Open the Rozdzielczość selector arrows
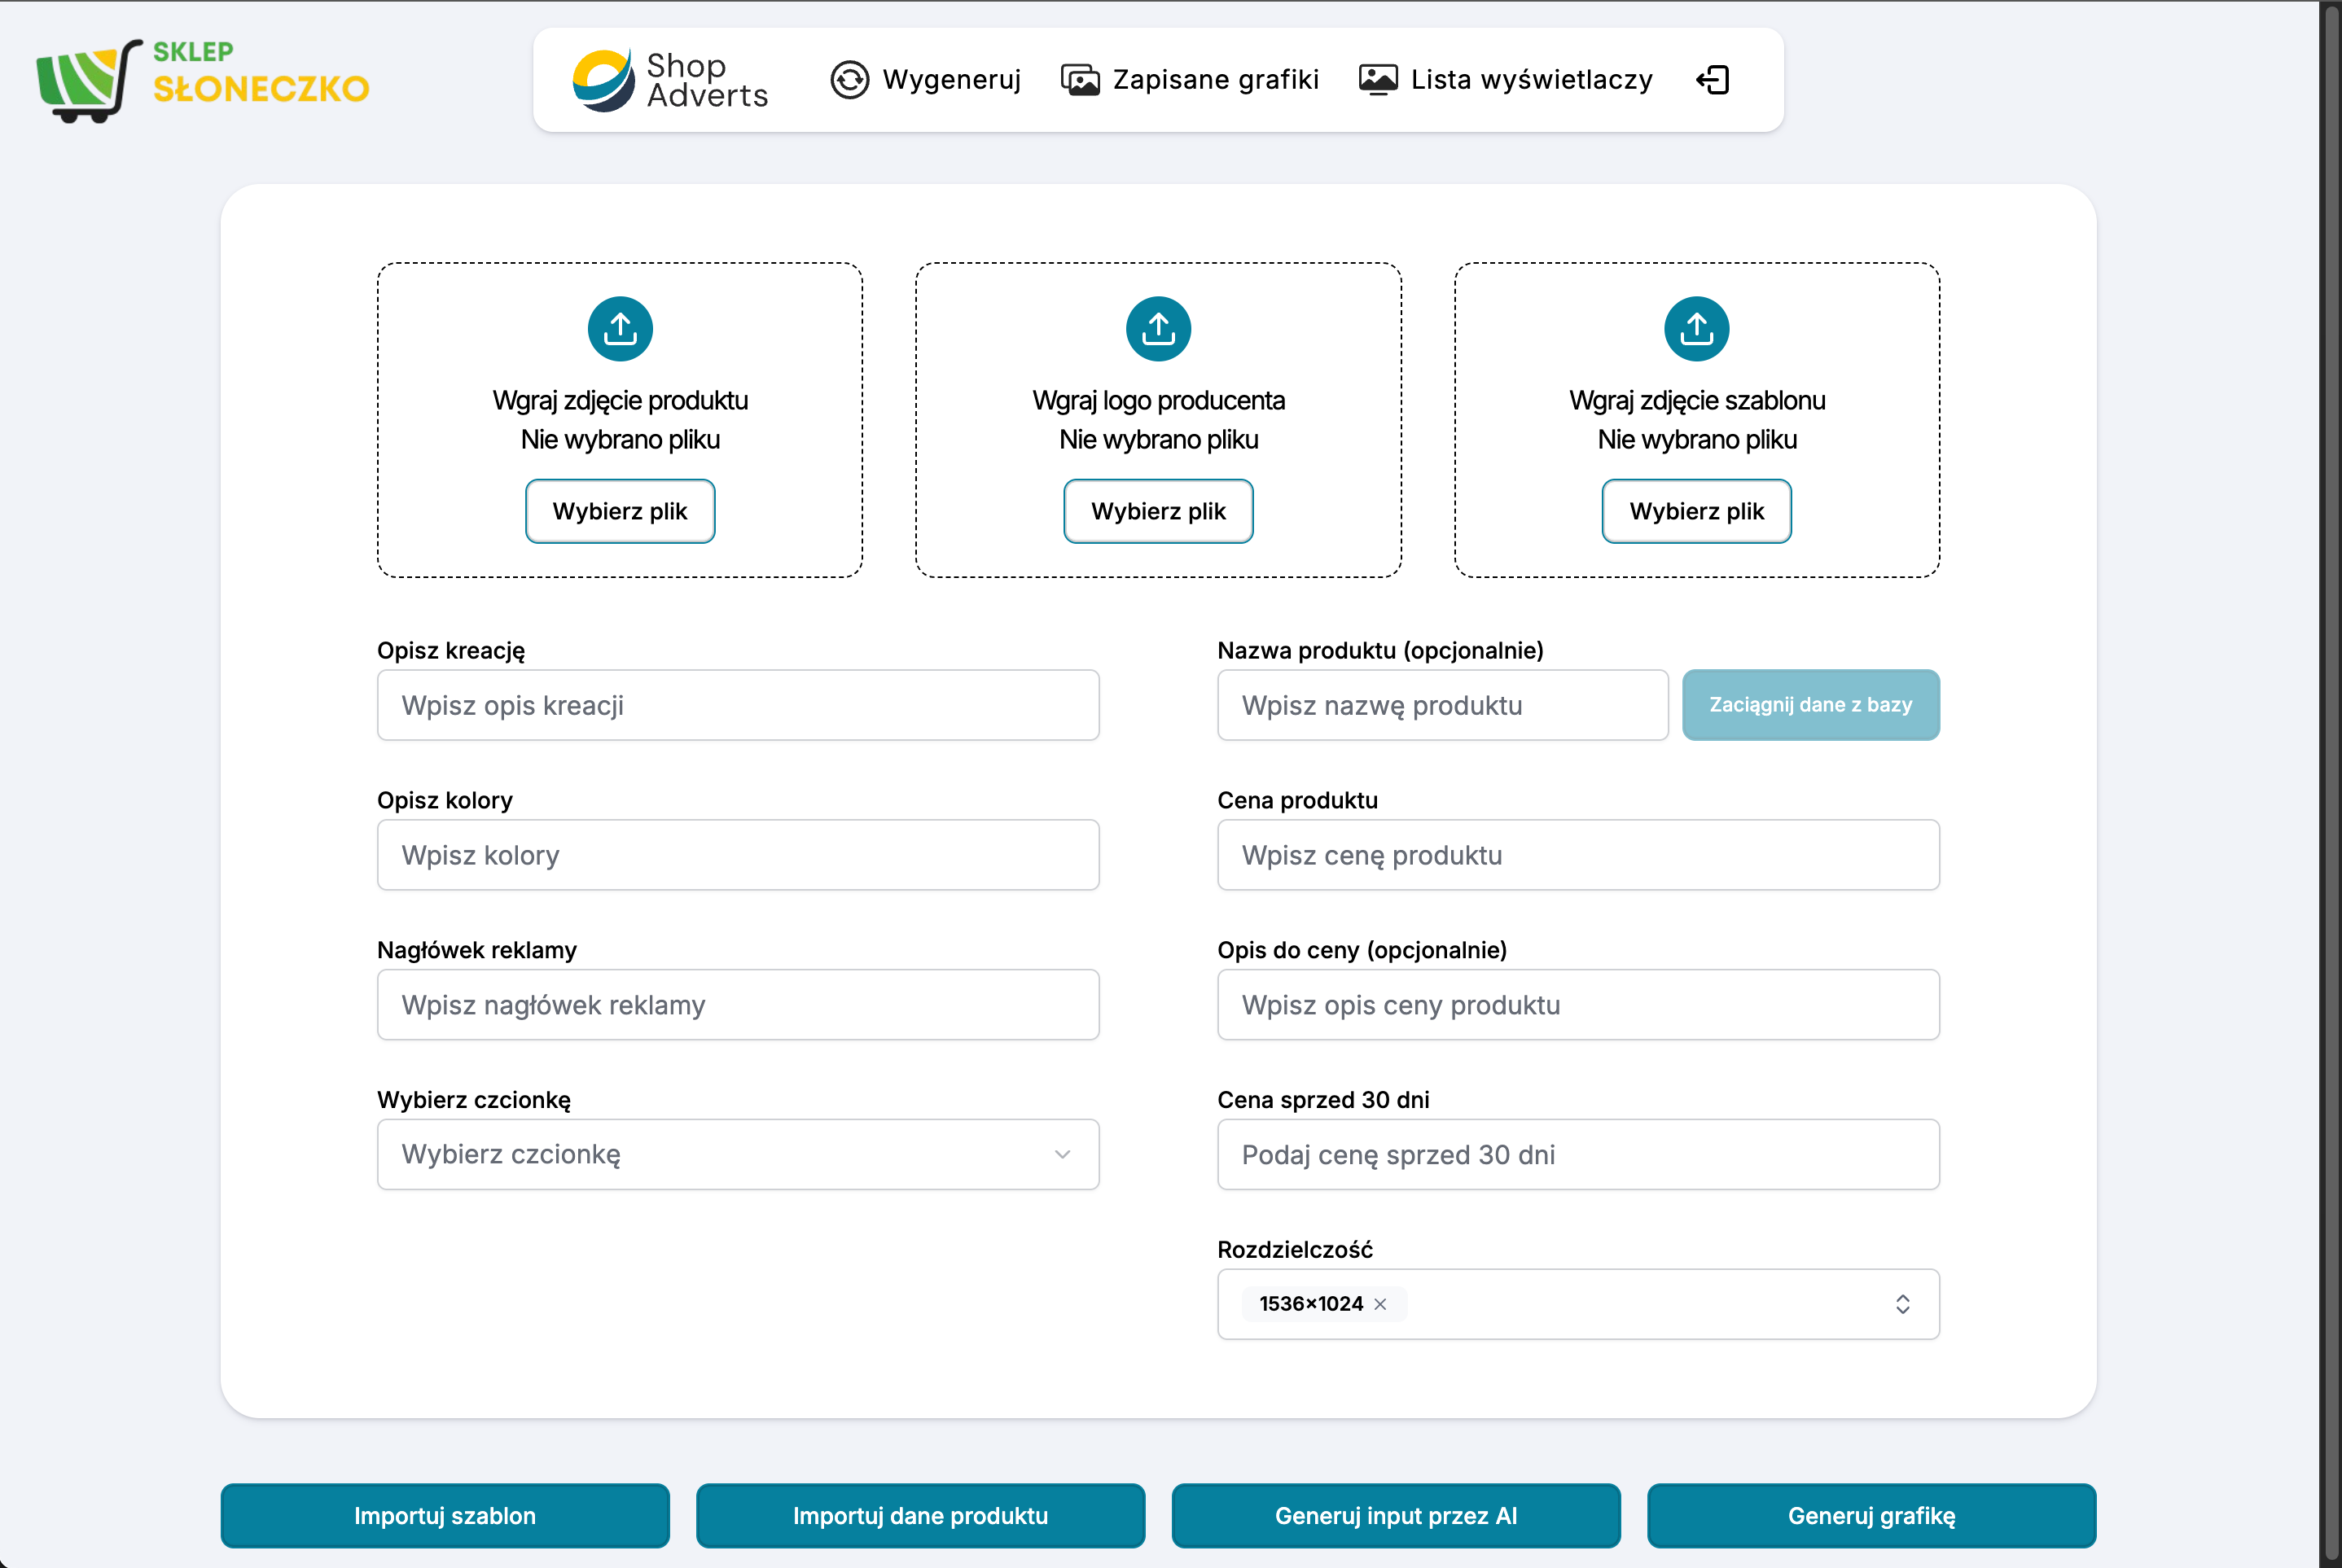The width and height of the screenshot is (2342, 1568). point(1902,1304)
